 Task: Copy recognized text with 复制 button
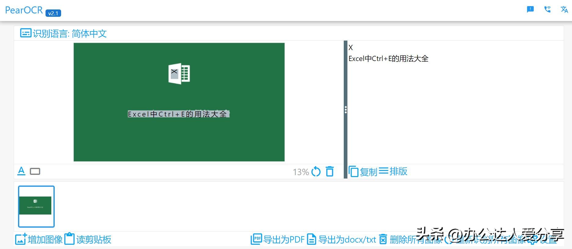pos(363,171)
